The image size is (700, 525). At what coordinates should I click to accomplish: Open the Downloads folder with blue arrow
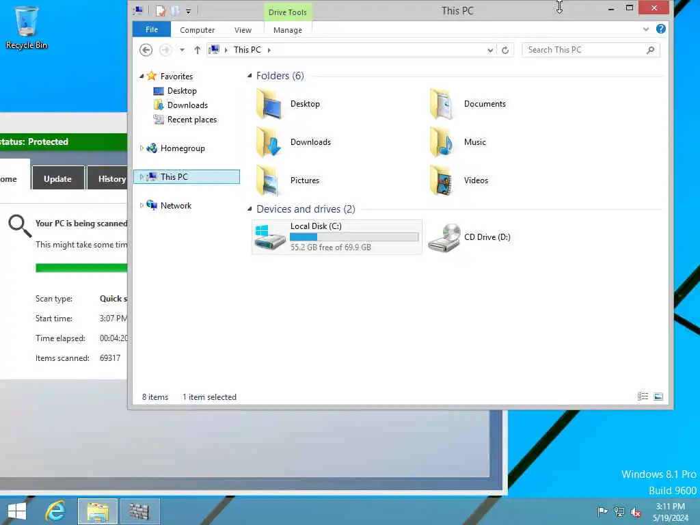[x=269, y=142]
